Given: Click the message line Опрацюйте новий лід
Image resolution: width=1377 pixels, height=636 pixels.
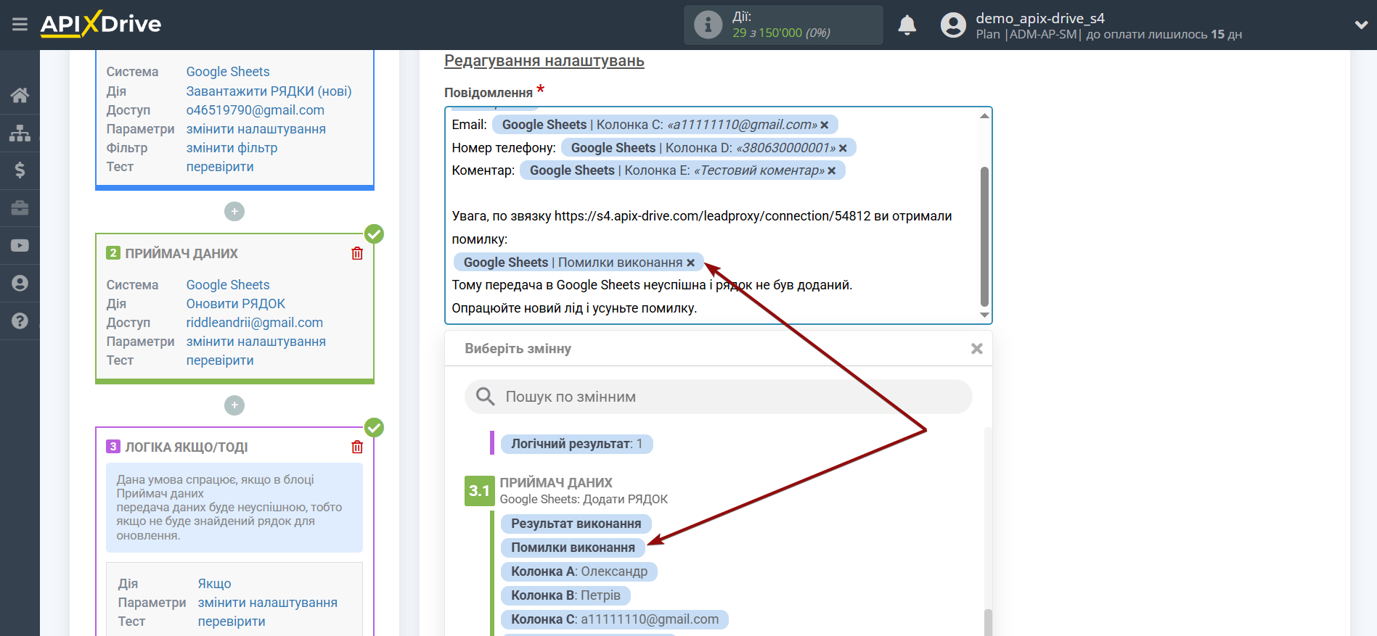Looking at the screenshot, I should pyautogui.click(x=574, y=308).
